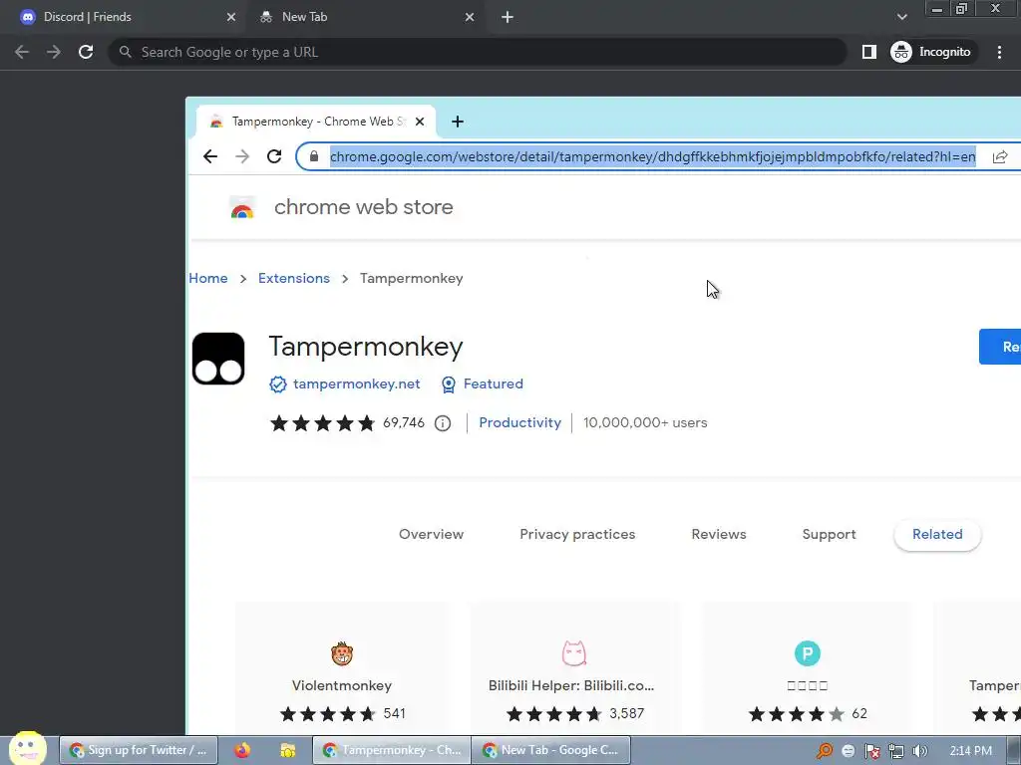Switch to the Support tab
1021x765 pixels.
coord(829,534)
